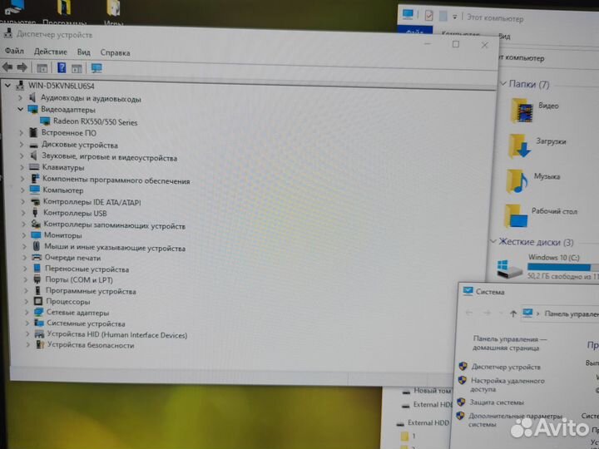
Task: Select Программные устройства tree row
Action: click(91, 291)
